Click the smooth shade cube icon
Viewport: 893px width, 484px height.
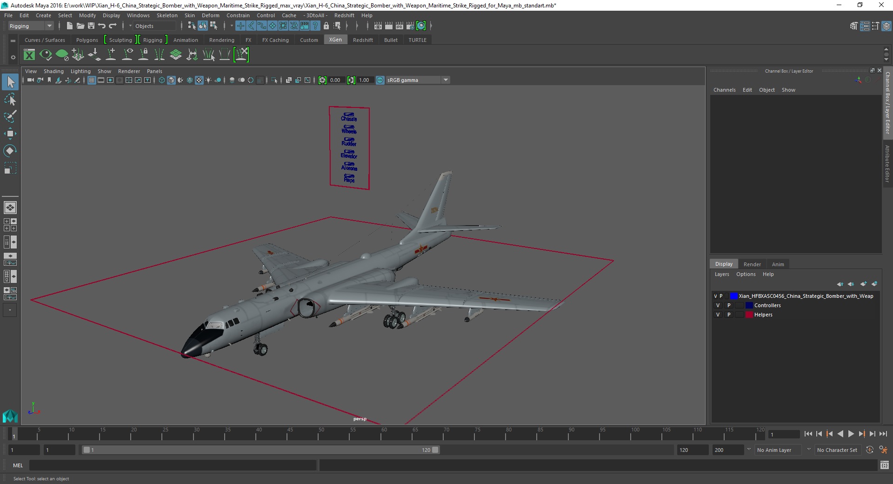point(171,80)
